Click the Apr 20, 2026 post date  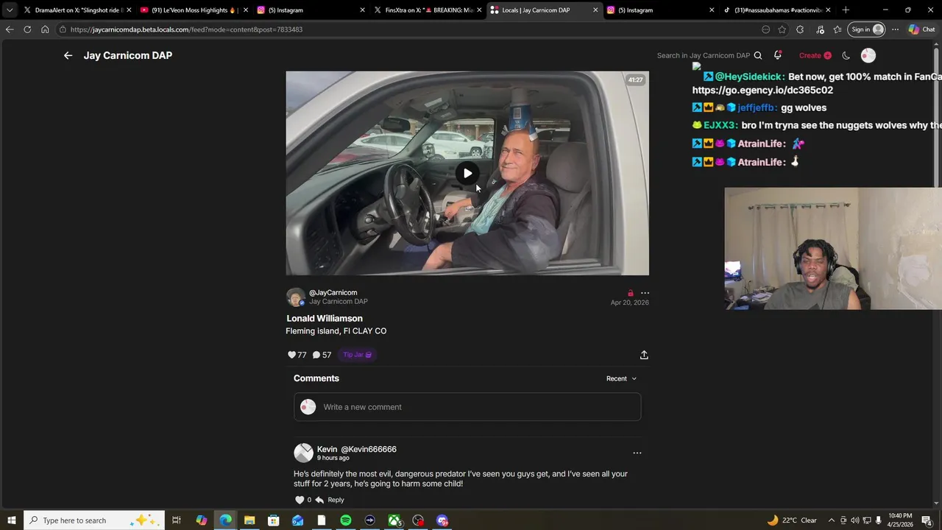[629, 303]
